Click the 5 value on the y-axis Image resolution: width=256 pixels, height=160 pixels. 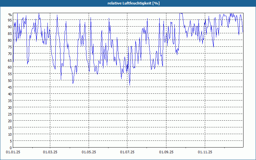11,141
